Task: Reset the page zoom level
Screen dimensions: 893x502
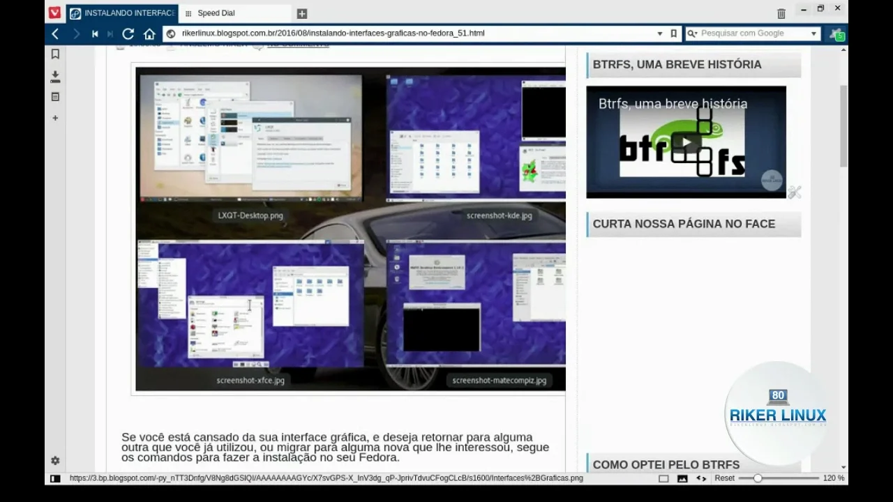Action: tap(725, 478)
